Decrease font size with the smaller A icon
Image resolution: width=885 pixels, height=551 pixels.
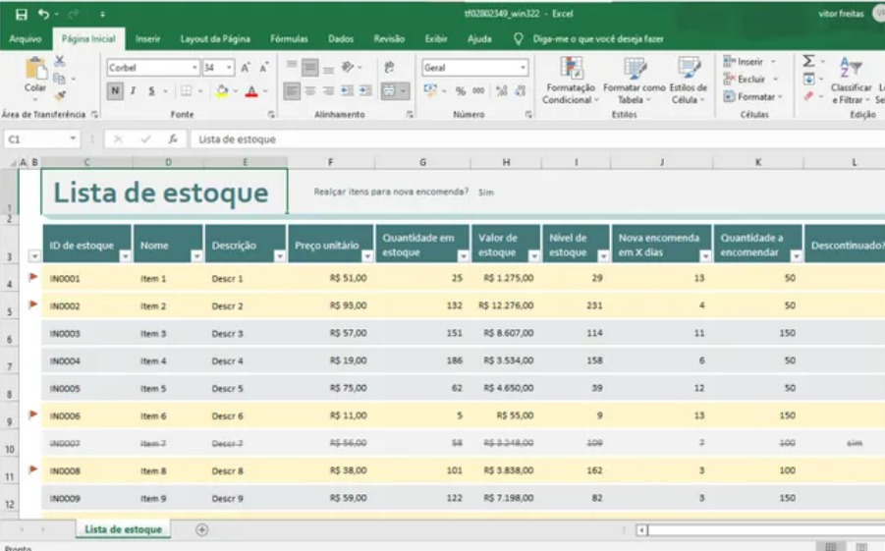click(263, 68)
